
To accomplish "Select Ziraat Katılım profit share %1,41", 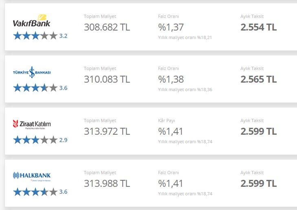I will pyautogui.click(x=170, y=131).
